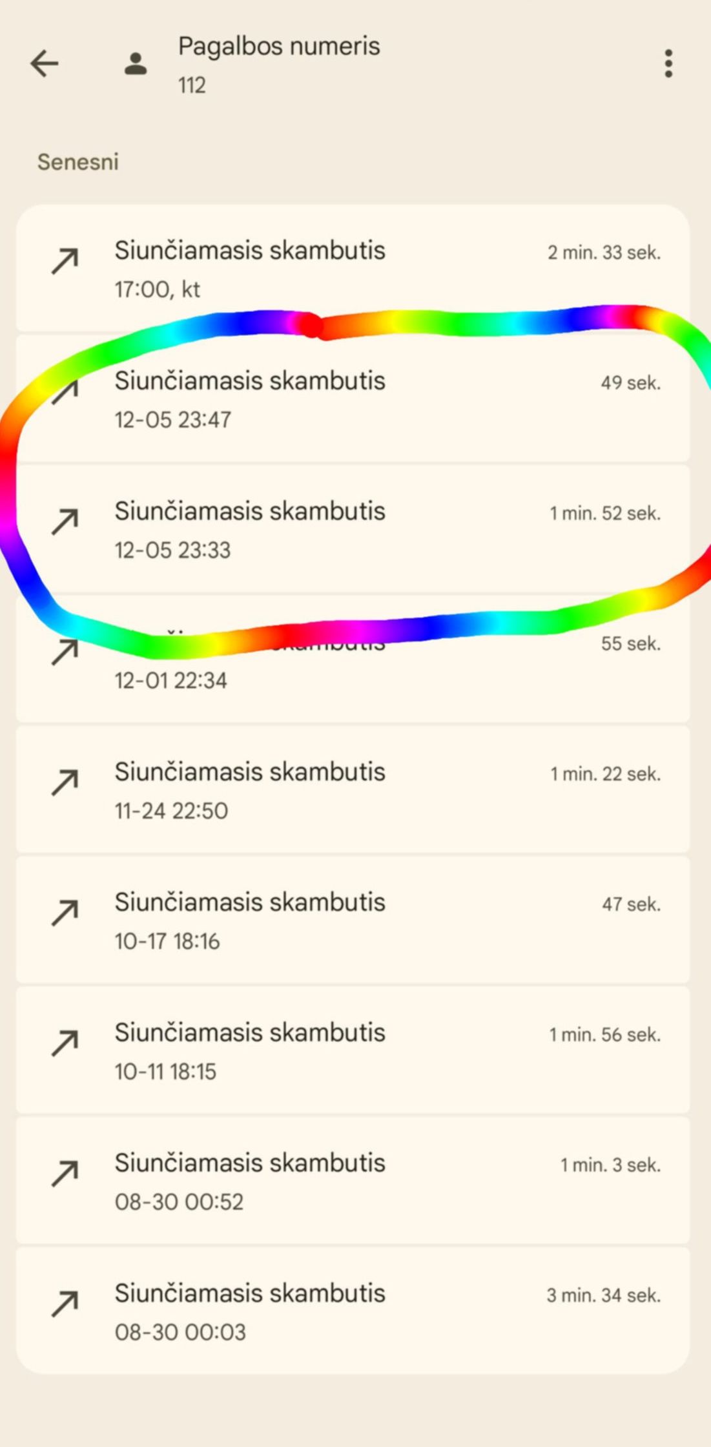Viewport: 711px width, 1447px height.
Task: Tap the back arrow icon
Action: click(x=45, y=64)
